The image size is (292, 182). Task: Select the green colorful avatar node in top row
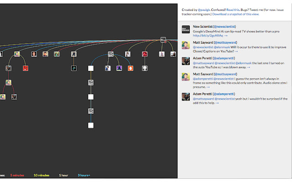[57, 54]
